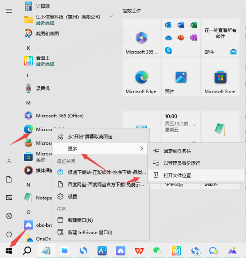
Task: Open the calendar tile showing 10:00
Action: (x=181, y=127)
